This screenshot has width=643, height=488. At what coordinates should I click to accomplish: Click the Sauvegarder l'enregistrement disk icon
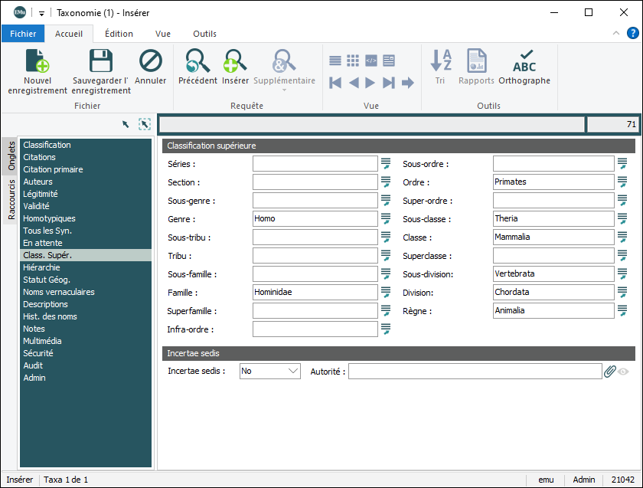pyautogui.click(x=101, y=61)
